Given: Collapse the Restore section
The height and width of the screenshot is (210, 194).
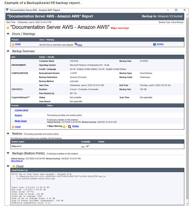Looking at the screenshot, I should (8, 133).
